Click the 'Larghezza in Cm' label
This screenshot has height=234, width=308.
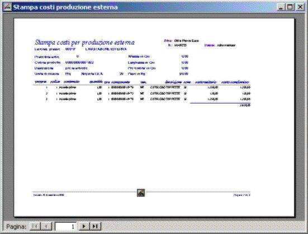point(141,63)
